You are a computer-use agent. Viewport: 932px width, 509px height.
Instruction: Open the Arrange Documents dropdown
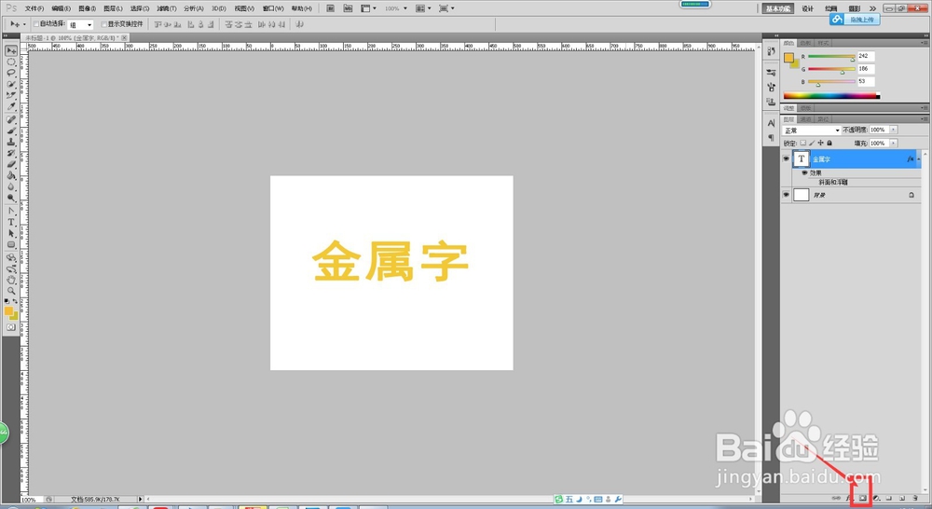(x=421, y=8)
